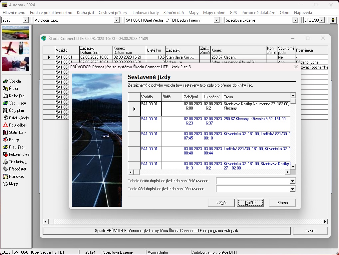Click the Trasa column header
This screenshot has width=339, height=255.
coord(256,97)
